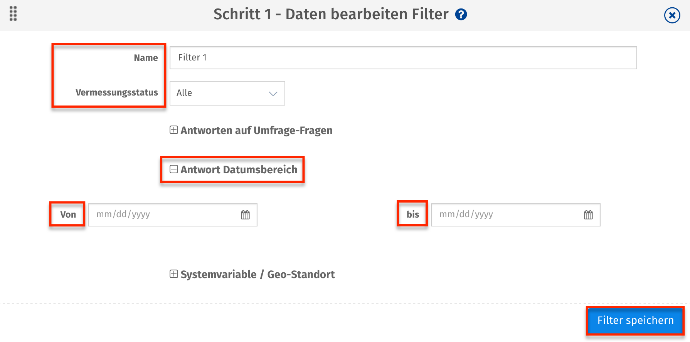Open the Vermessungsstatus dropdown showing Alle
Image resolution: width=690 pixels, height=342 pixels.
click(x=227, y=93)
